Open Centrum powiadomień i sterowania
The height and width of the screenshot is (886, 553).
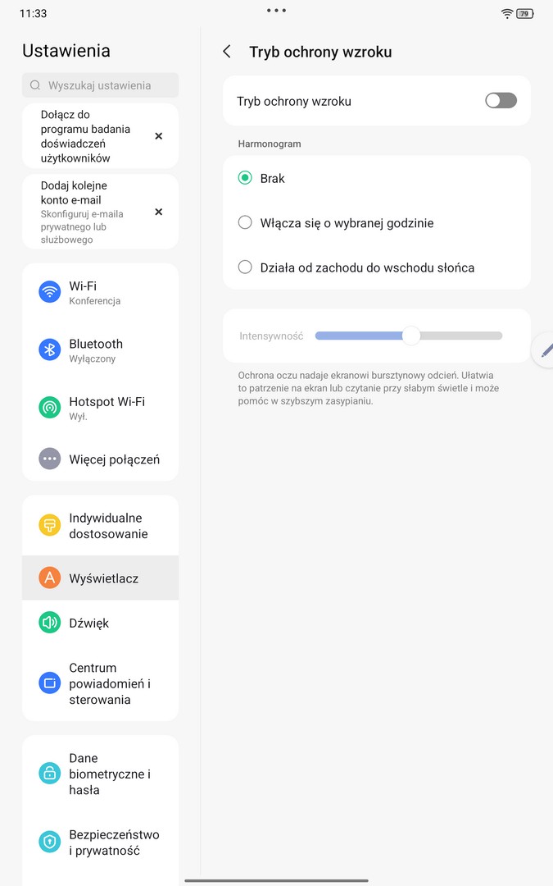pos(101,683)
